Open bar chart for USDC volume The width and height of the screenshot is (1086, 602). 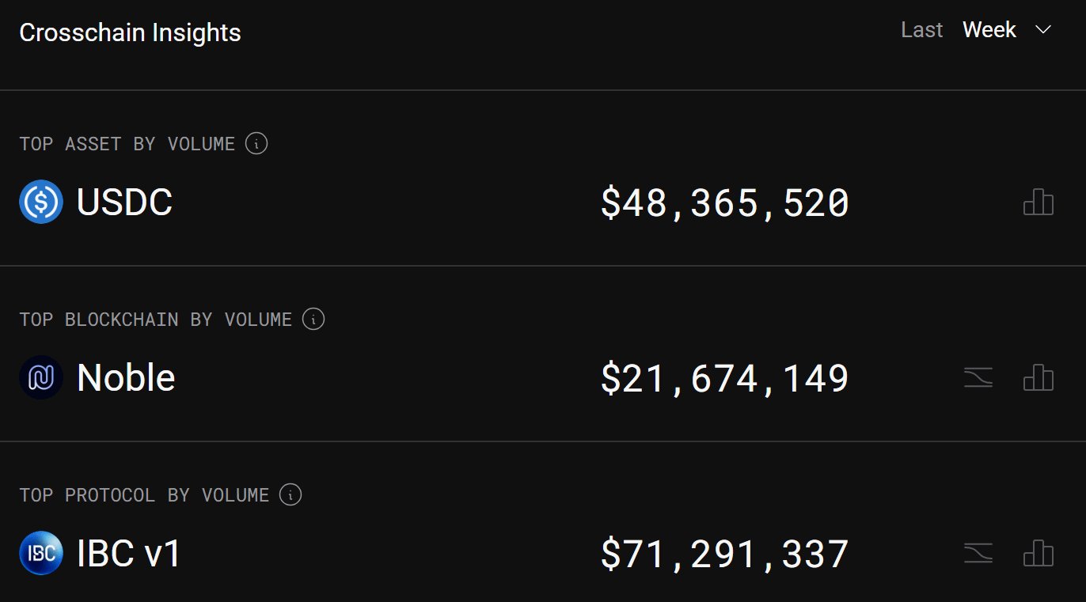(x=1039, y=203)
